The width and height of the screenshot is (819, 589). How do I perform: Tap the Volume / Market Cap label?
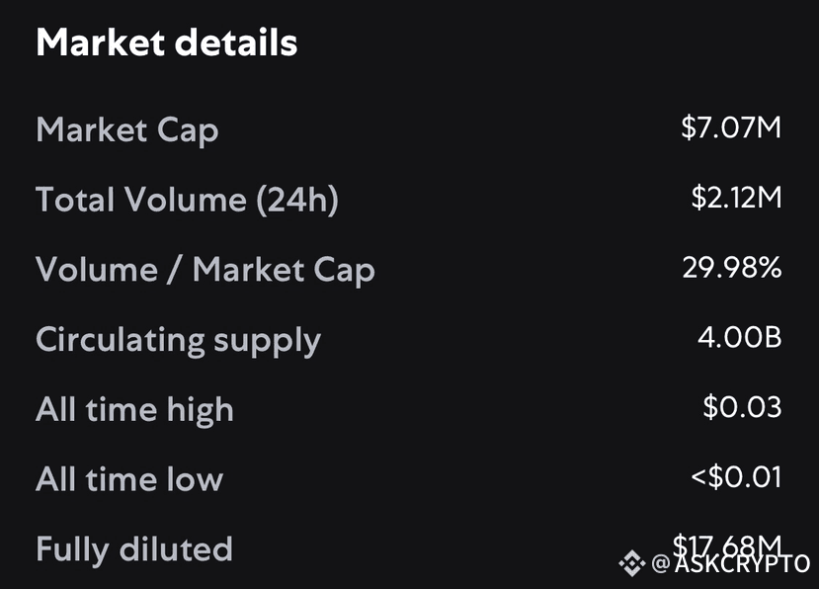point(205,270)
